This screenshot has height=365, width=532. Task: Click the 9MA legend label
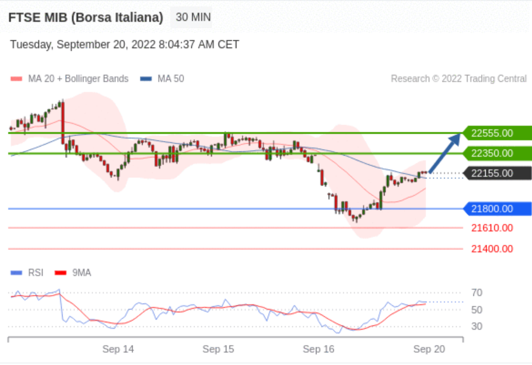[x=81, y=273]
